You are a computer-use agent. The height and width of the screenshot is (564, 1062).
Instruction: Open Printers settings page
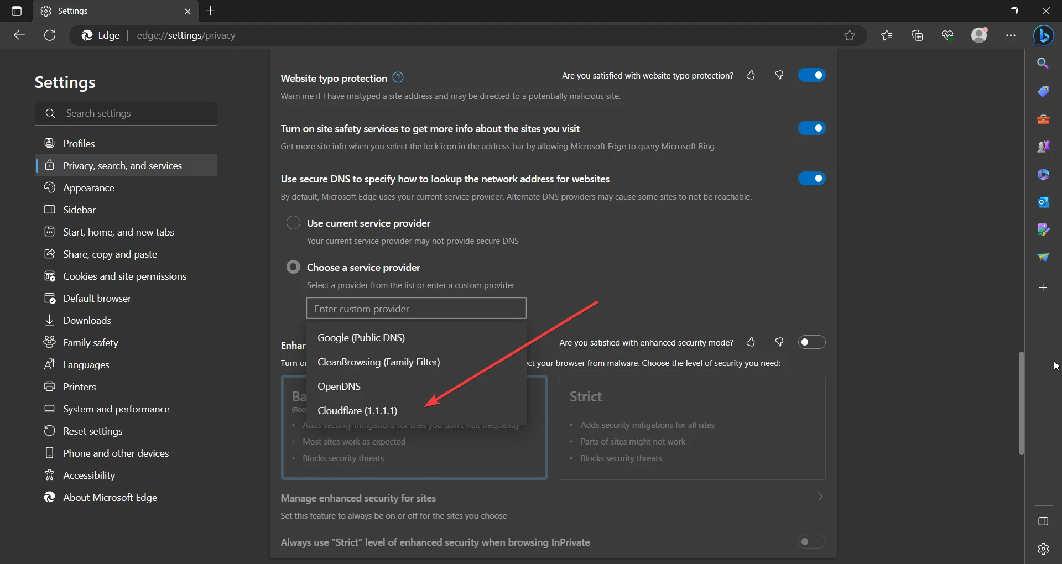pyautogui.click(x=126, y=387)
